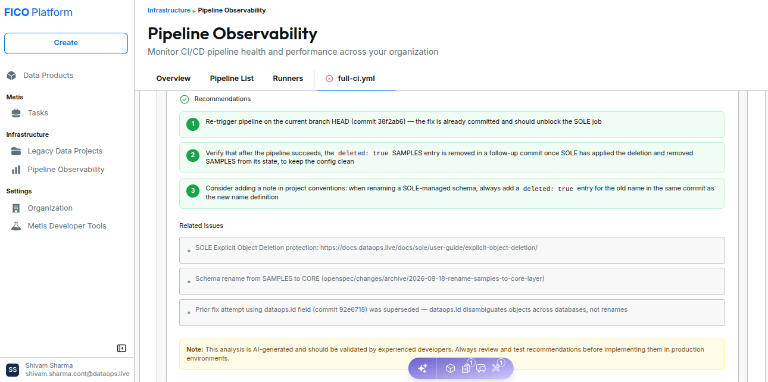
Task: Click the recommendation about project conventions note
Action: 452,193
